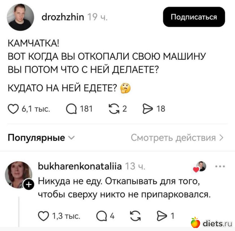Click the diets.ru watermark logo
235x231 pixels.
pos(211,223)
